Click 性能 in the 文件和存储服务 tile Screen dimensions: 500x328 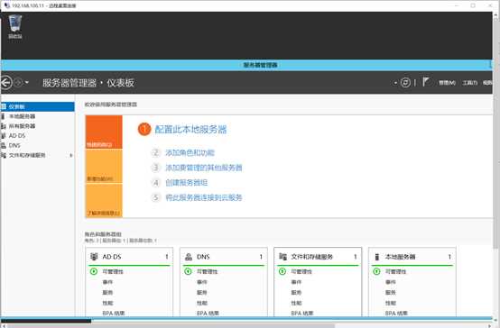296,303
